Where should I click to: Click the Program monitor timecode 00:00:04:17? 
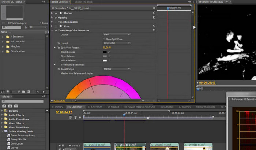tap(207, 83)
